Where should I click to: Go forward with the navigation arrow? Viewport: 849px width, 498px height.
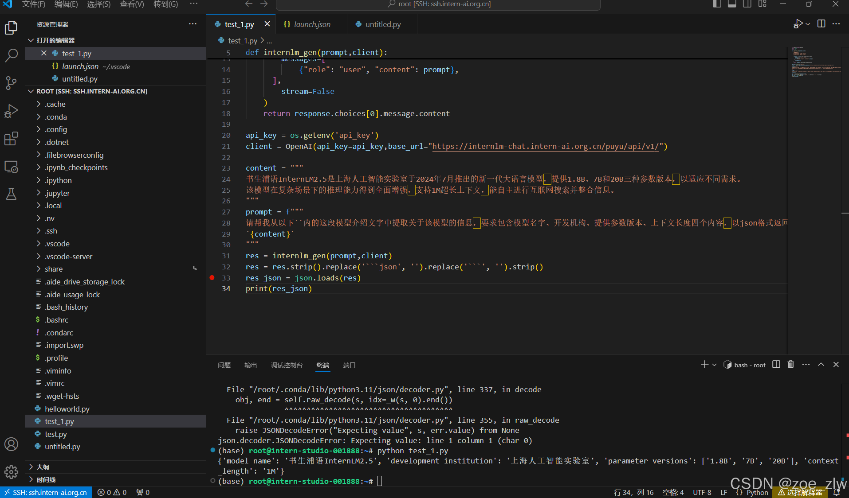pos(264,4)
